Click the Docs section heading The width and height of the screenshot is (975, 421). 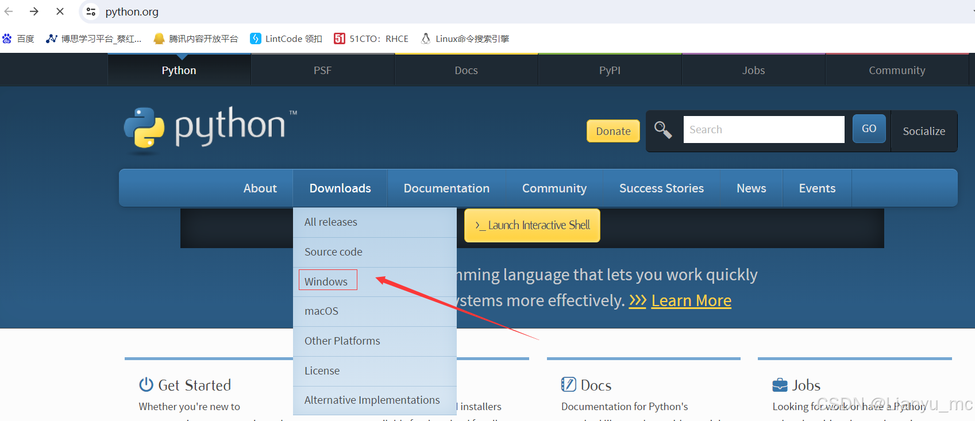pyautogui.click(x=596, y=385)
